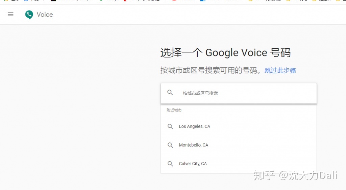This screenshot has height=190, width=346.
Task: Click the Google Voice phone logo
Action: click(29, 15)
